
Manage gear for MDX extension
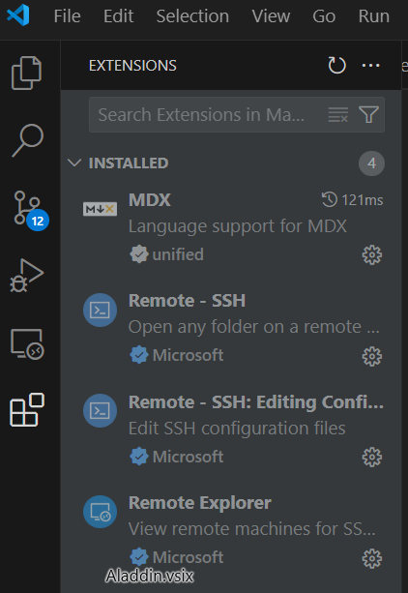(372, 254)
